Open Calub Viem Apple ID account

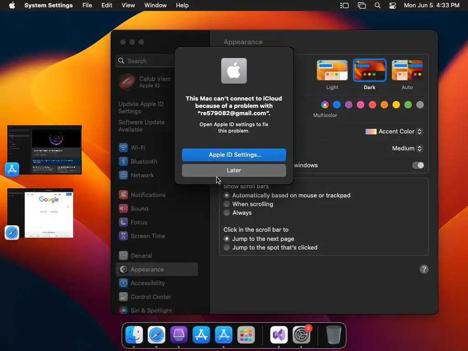145,81
